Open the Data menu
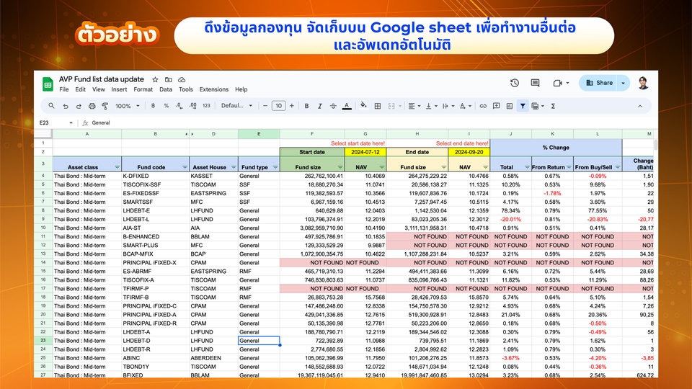The width and height of the screenshot is (692, 389). [166, 89]
